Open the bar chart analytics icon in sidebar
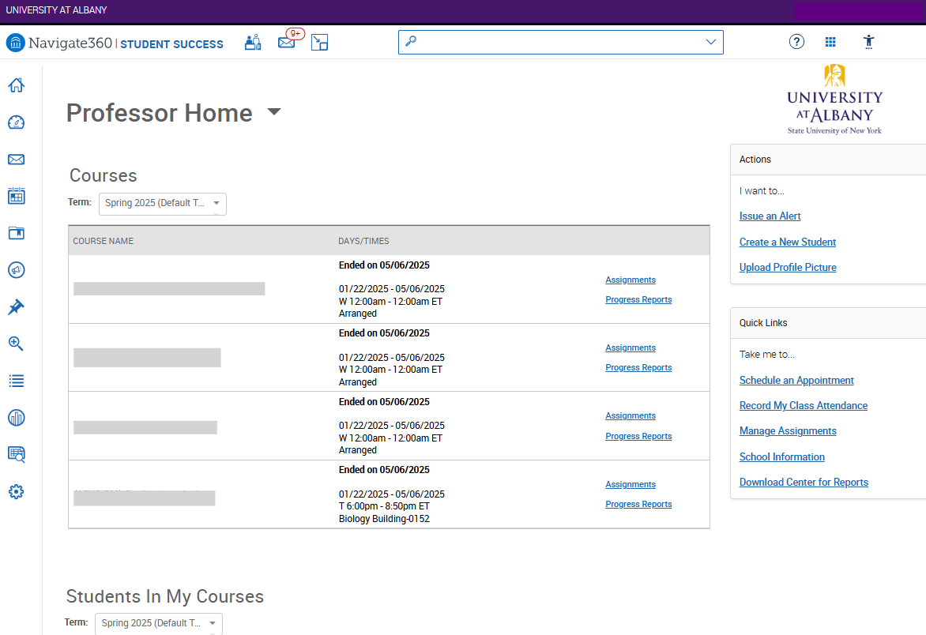The height and width of the screenshot is (635, 926). click(16, 417)
